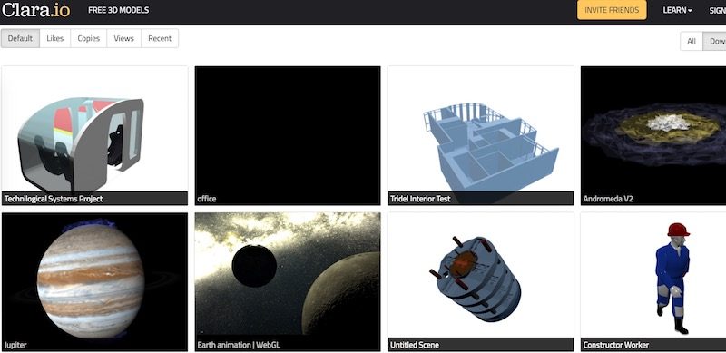Select the All filter button
Viewport: 726px width, 353px height.
pyautogui.click(x=692, y=41)
